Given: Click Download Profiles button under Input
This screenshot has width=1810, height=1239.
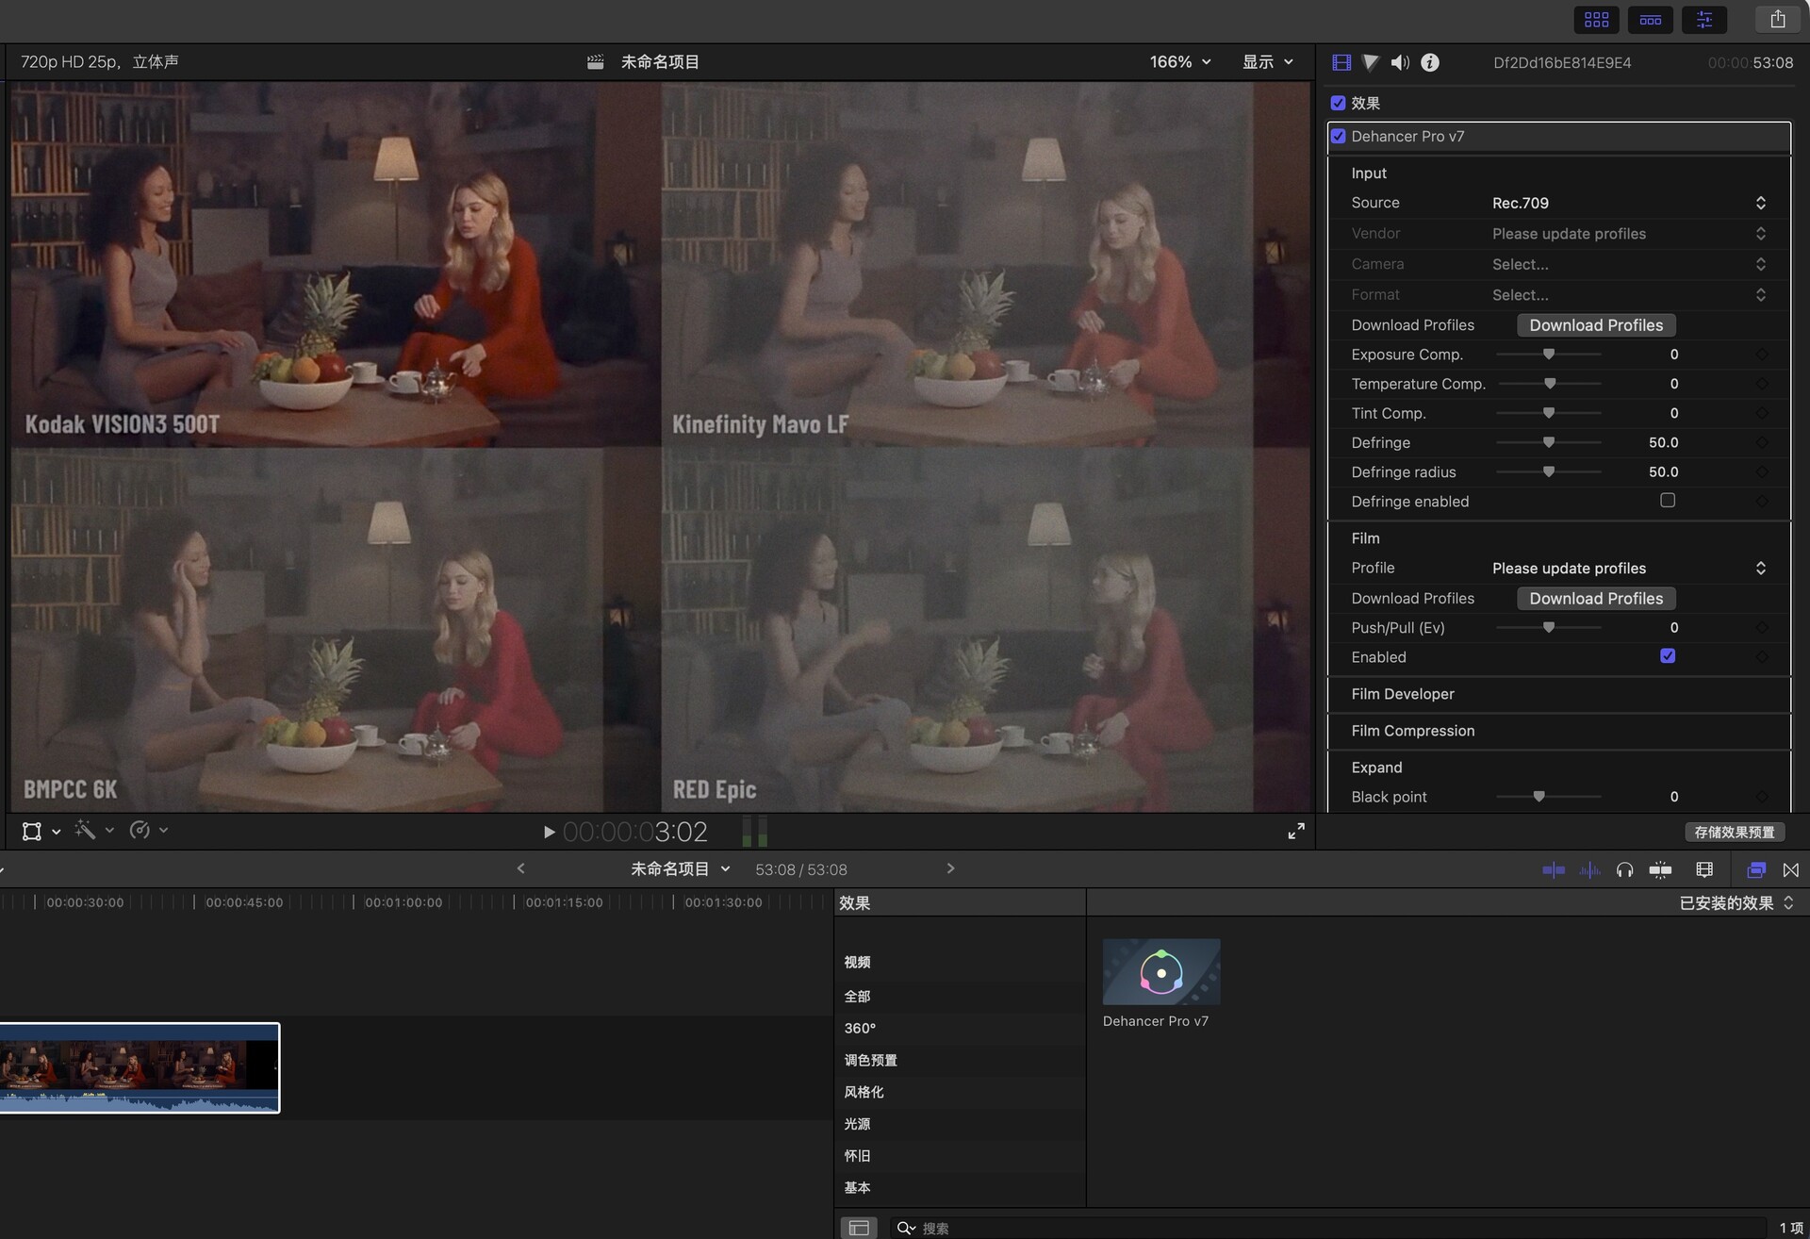Looking at the screenshot, I should click(x=1595, y=325).
